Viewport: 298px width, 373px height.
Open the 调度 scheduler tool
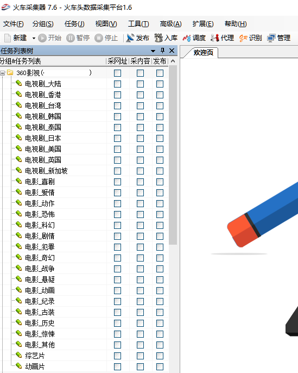(x=187, y=38)
